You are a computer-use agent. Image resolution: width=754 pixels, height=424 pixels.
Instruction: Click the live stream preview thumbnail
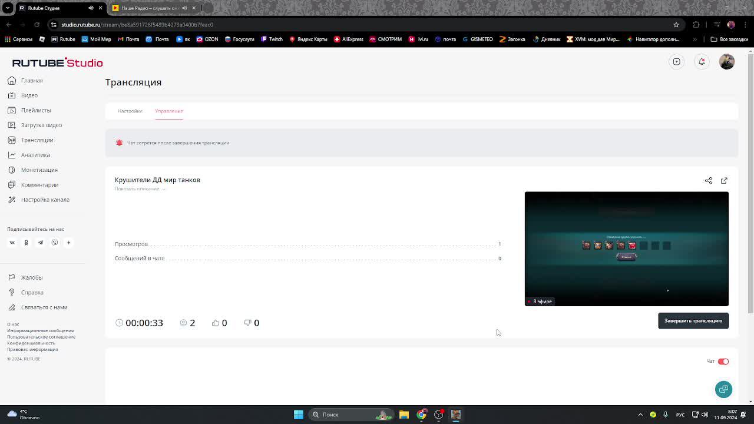pyautogui.click(x=627, y=249)
